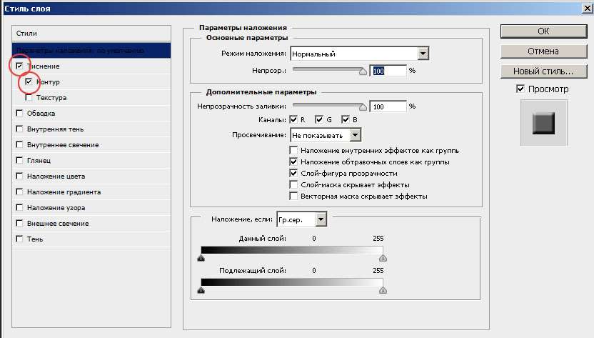594x338 pixels.
Task: Enable the Глянец checkbox
Action: click(19, 160)
